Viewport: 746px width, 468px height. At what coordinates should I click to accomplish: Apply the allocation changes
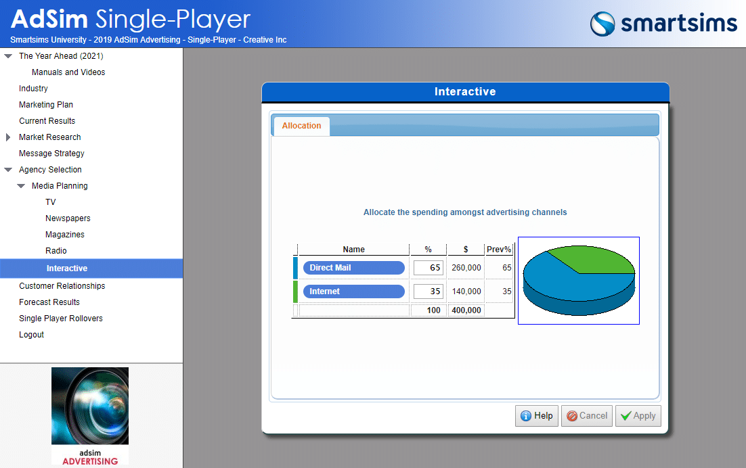638,416
